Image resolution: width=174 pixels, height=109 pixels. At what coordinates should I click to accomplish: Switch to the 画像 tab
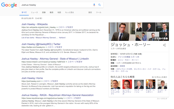point(44,12)
